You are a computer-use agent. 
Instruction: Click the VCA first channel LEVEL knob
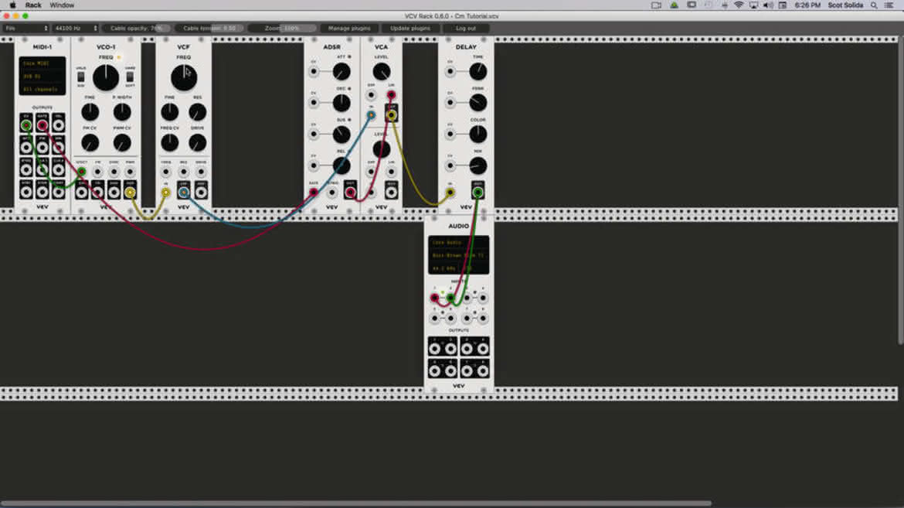click(381, 72)
